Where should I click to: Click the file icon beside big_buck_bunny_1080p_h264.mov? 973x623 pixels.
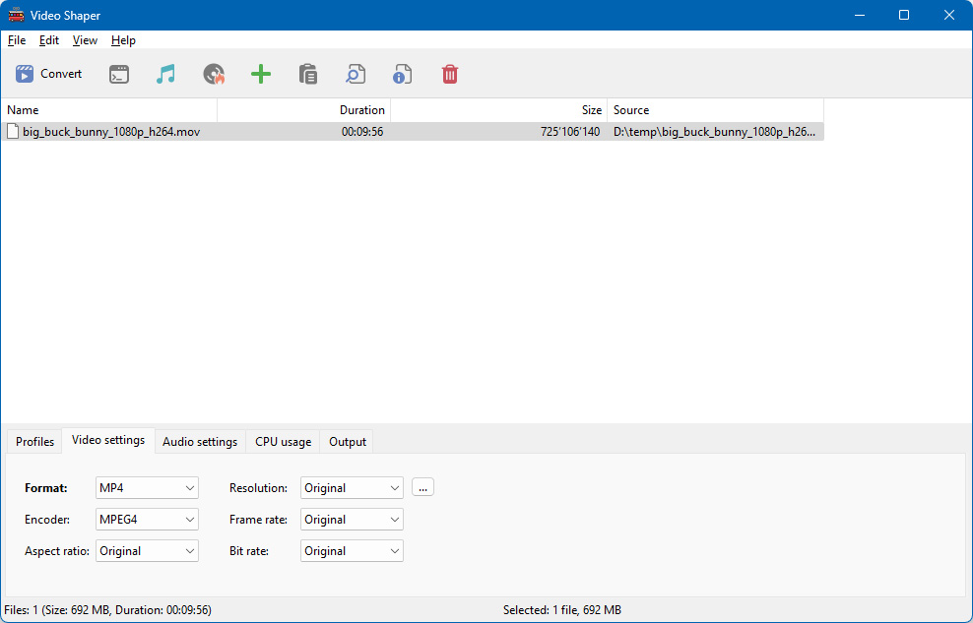pyautogui.click(x=13, y=132)
